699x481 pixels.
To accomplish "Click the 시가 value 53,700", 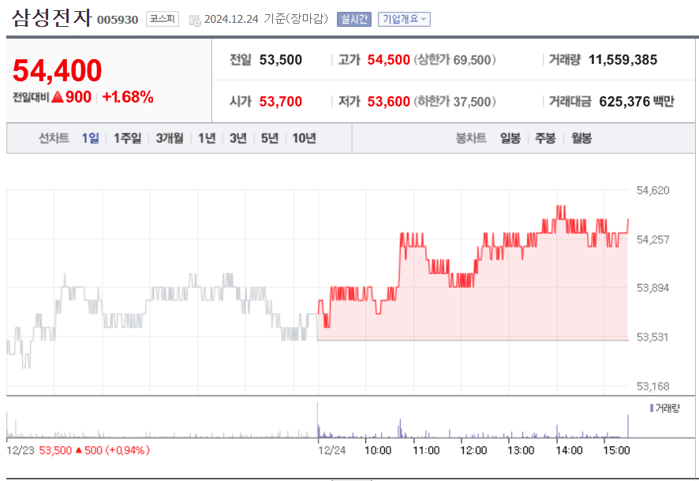I will click(280, 102).
